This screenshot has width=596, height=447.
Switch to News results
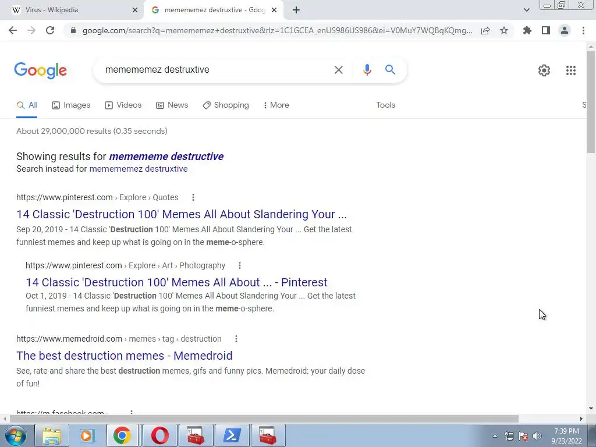point(172,105)
